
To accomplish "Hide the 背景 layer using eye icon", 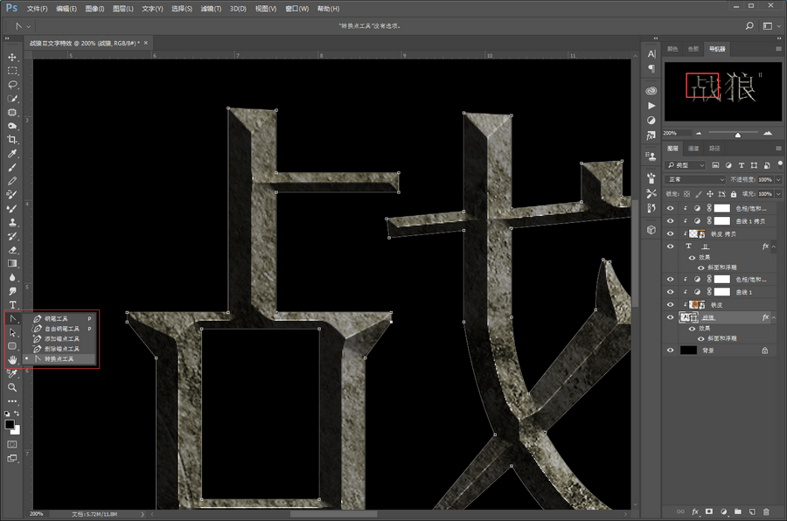I will point(670,350).
